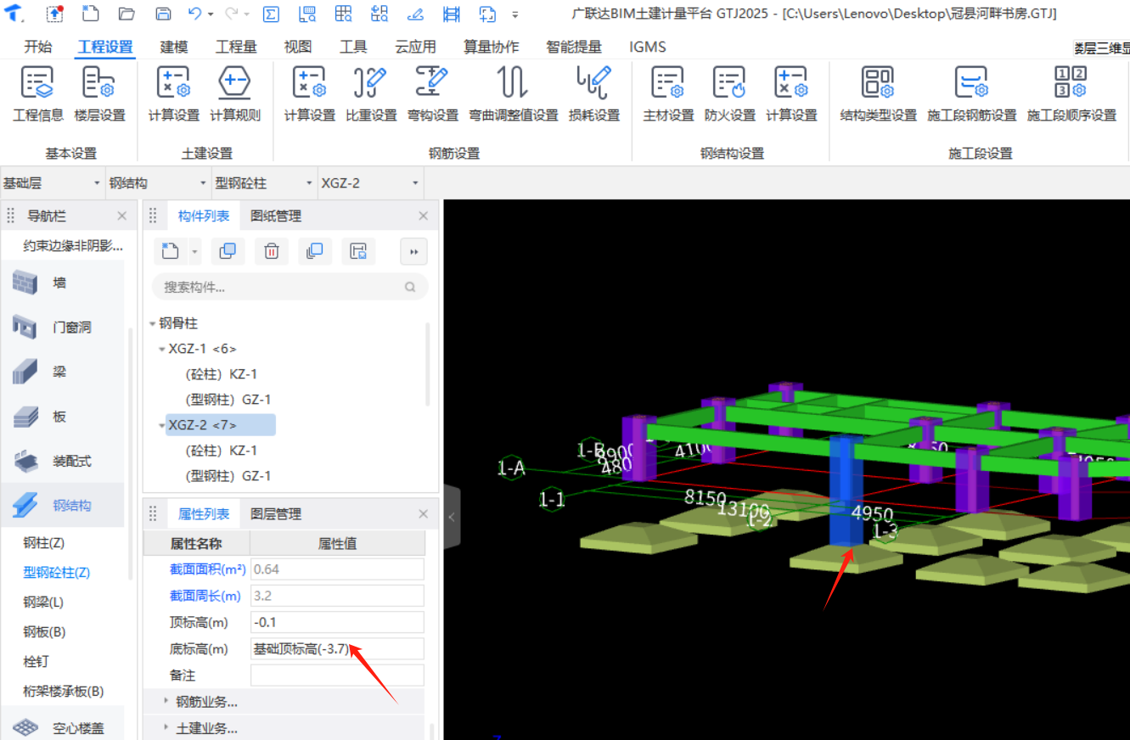
Task: Open 计算规则 calculation rules
Action: click(235, 95)
